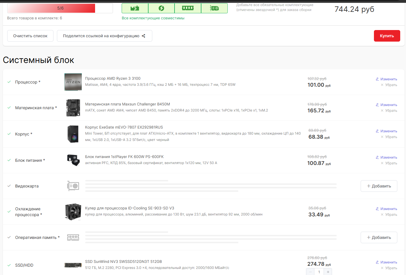
Task: Click the Очистить список button
Action: coord(30,36)
